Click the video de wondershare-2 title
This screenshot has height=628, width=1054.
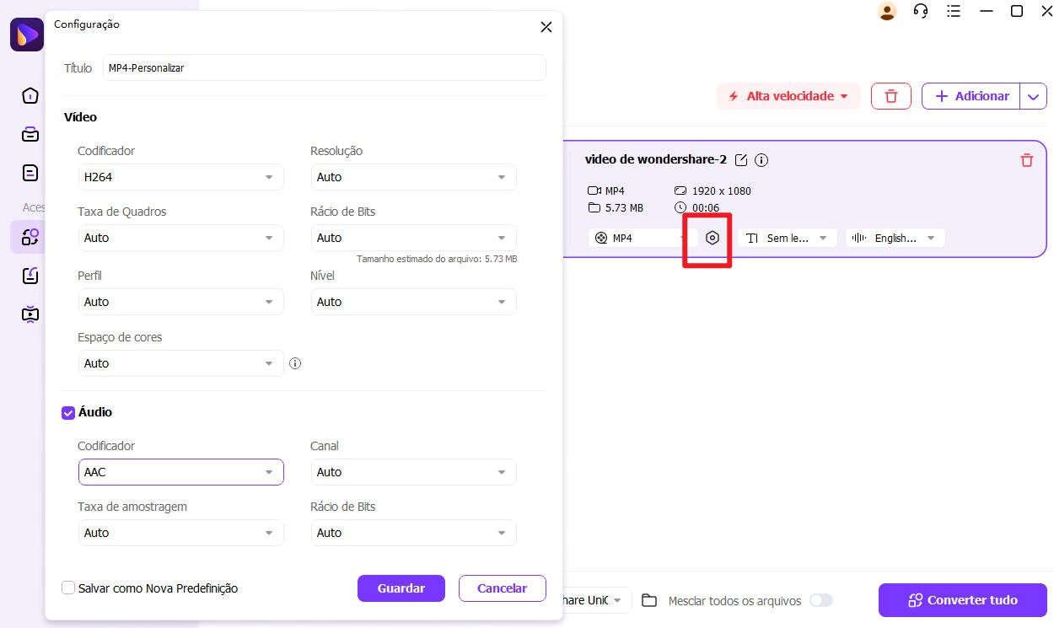(x=656, y=159)
